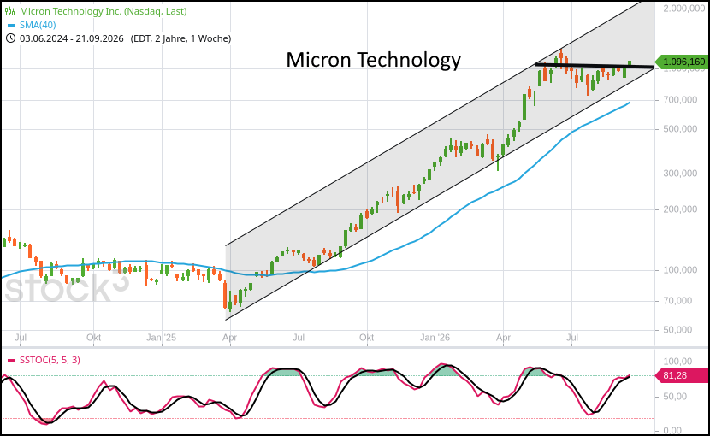
Task: Click the candlestick chart icon beside Micron Technology Inc.
Action: 10,11
